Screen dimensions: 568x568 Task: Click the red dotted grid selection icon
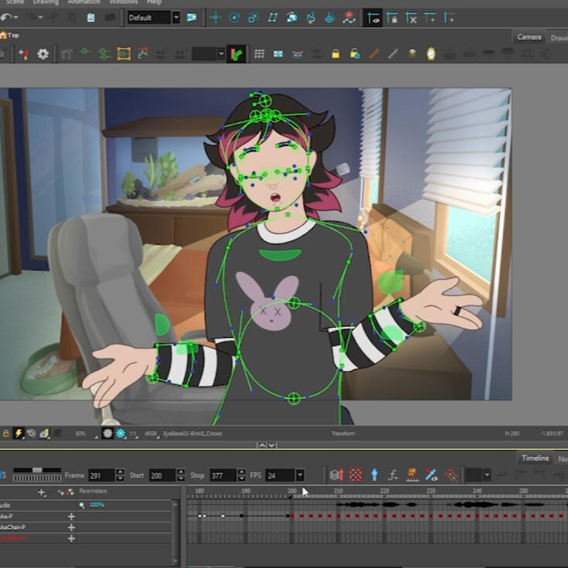[355, 475]
